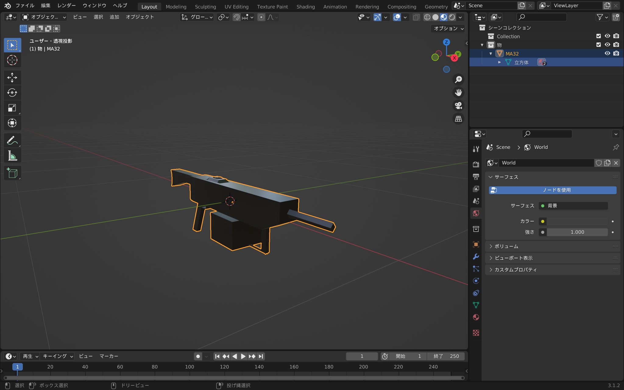The width and height of the screenshot is (624, 390).
Task: Expand the ボリューム panel
Action: [506, 246]
